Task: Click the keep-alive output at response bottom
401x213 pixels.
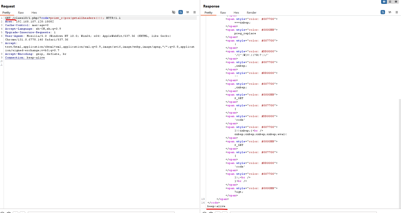Action: pyautogui.click(x=216, y=206)
